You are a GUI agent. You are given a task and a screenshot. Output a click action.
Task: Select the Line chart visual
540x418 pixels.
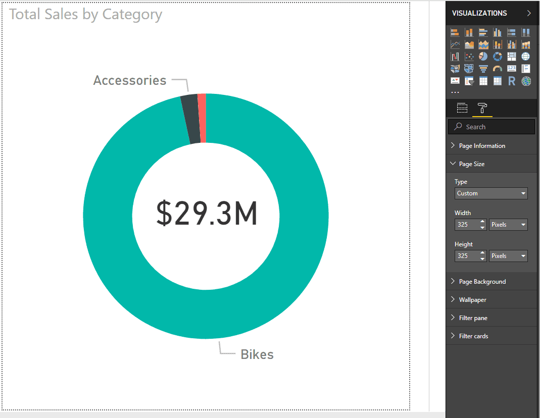(455, 45)
